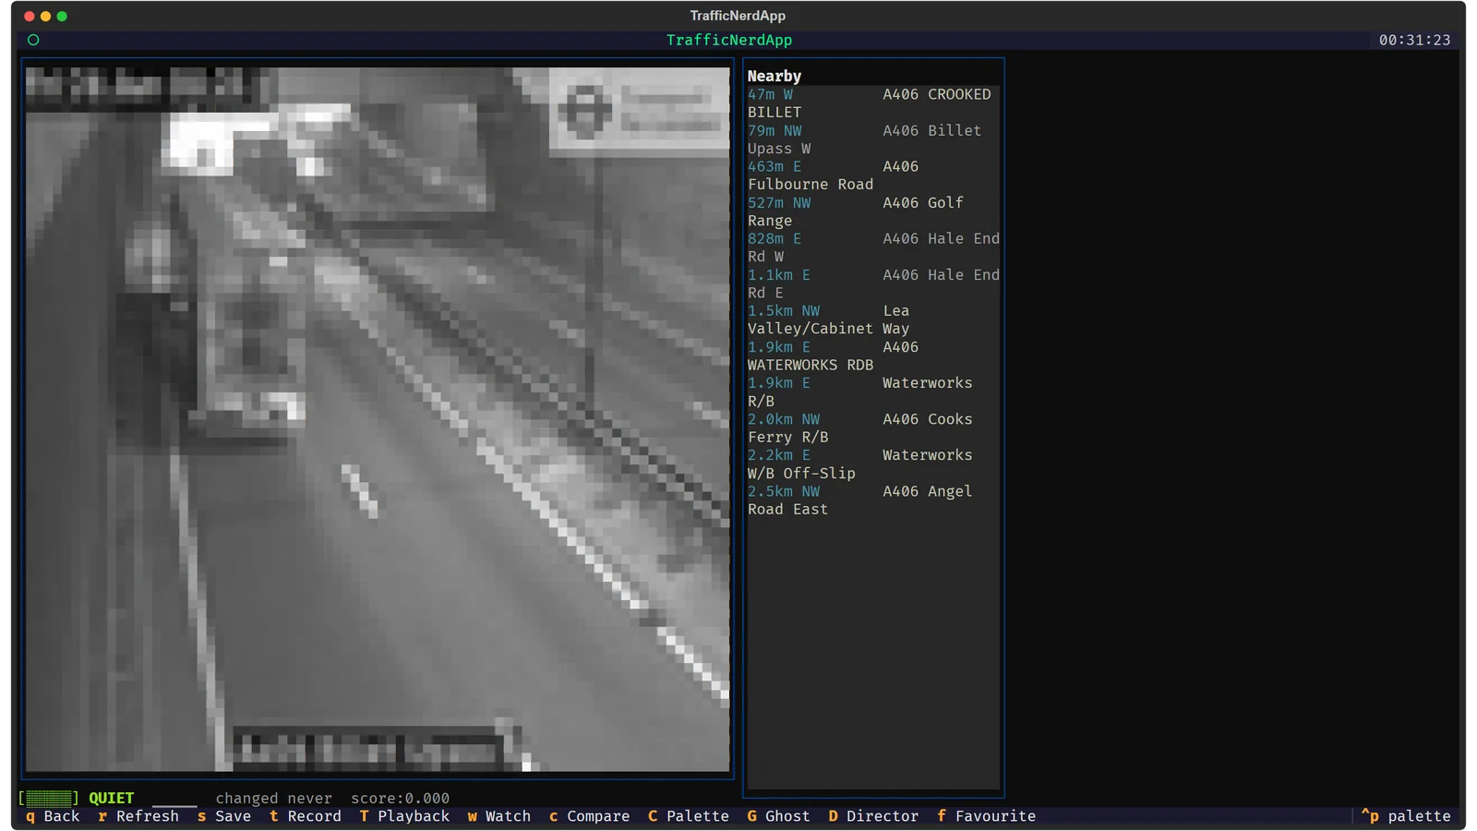Screen dimensions: 1477x831
Task: Click the green circle status icon in header
Action: (33, 40)
